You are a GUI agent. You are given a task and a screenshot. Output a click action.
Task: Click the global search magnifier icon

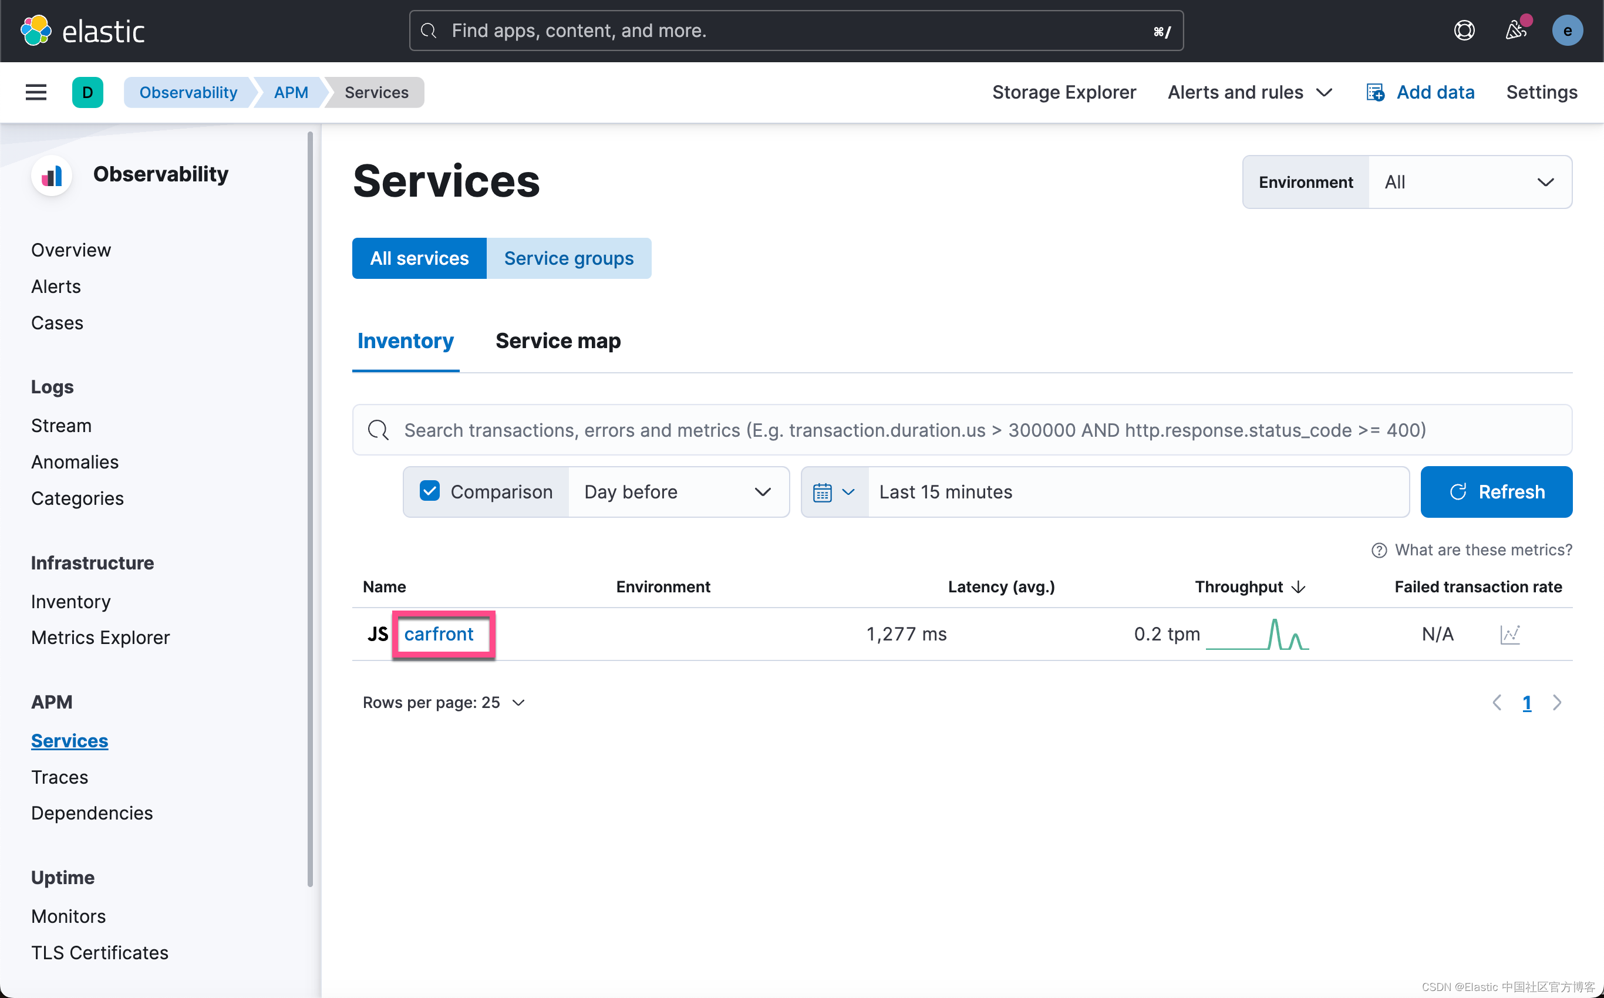click(429, 31)
